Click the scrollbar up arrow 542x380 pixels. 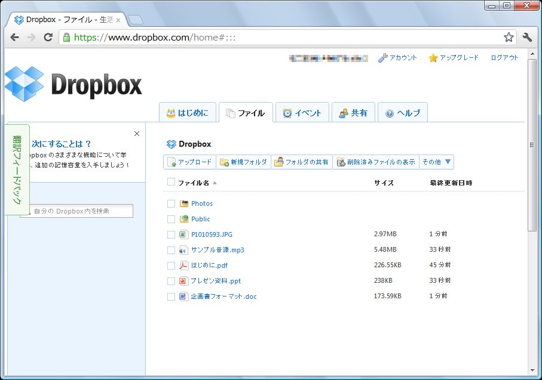point(532,54)
